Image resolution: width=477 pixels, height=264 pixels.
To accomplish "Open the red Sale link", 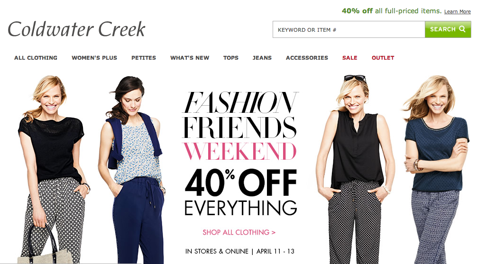I will 350,58.
